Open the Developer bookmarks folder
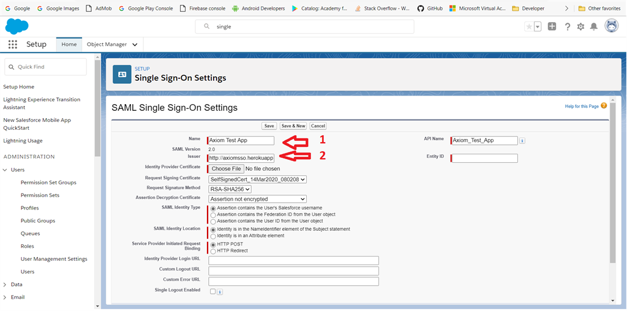Screen dimensions: 627x311 tap(528, 8)
